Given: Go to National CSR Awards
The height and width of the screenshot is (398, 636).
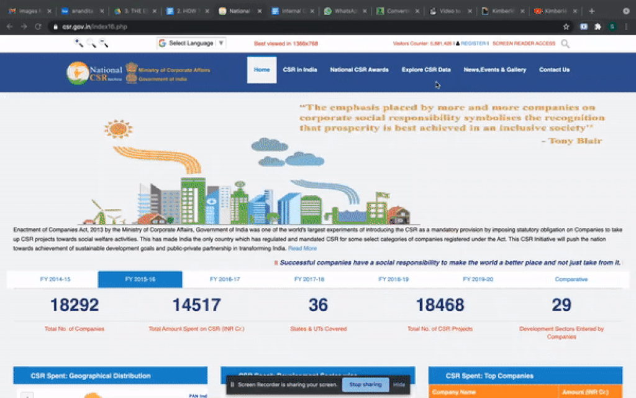Looking at the screenshot, I should (x=359, y=70).
